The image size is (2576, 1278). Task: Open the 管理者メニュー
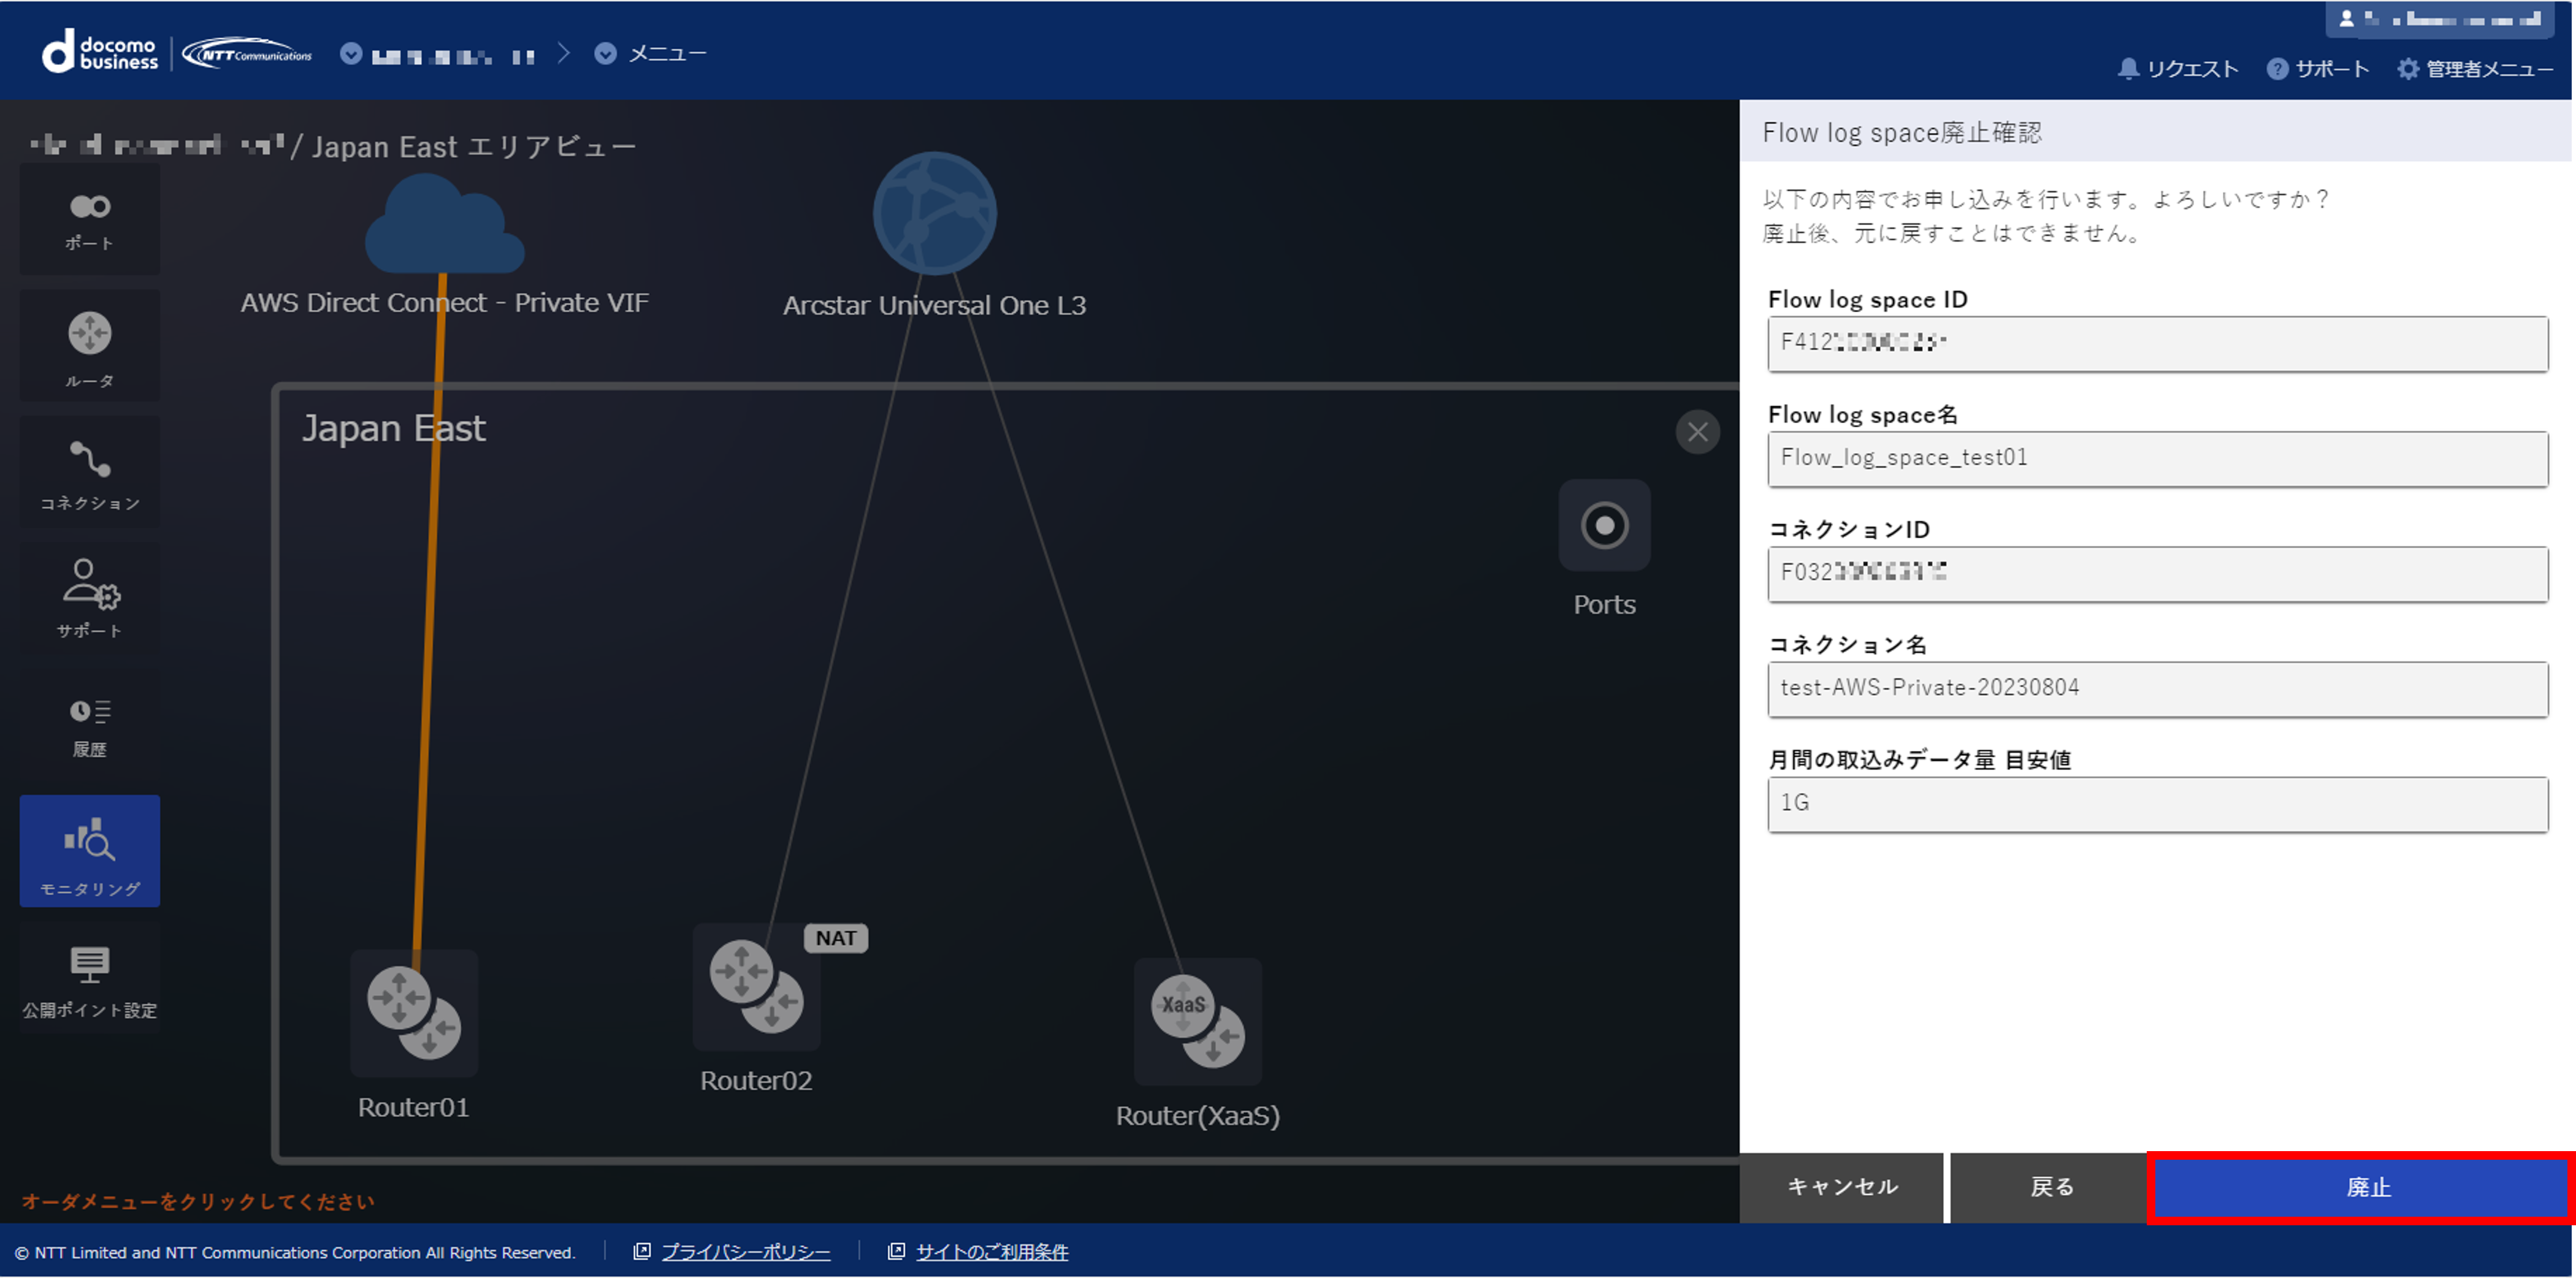(x=2475, y=69)
